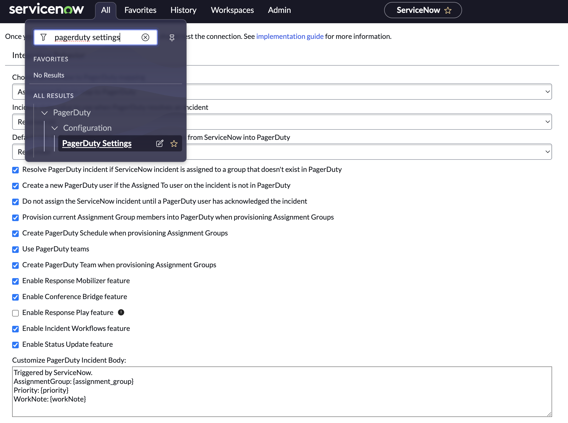Click the clear search input icon
568x423 pixels.
click(146, 37)
